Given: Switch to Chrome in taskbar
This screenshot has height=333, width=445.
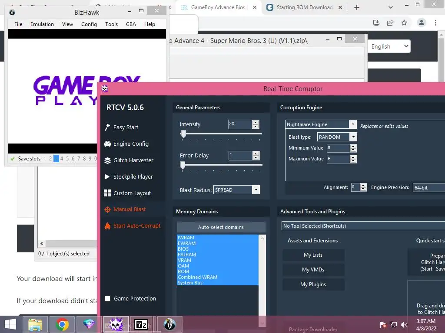Looking at the screenshot, I should [x=62, y=324].
